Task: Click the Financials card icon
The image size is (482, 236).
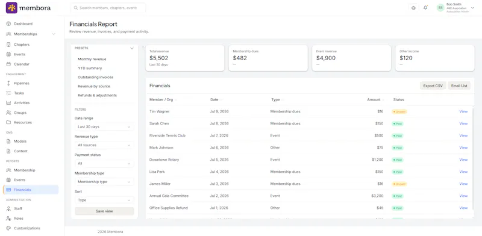Action: (8, 190)
